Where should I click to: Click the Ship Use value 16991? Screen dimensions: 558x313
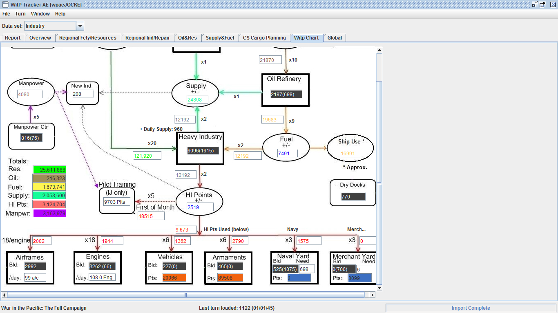coord(350,153)
